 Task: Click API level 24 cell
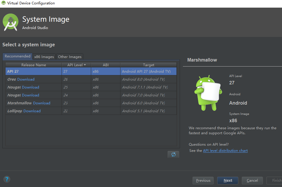point(76,95)
